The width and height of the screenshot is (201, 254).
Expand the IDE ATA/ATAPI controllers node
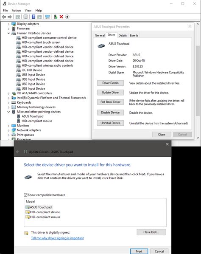(8, 93)
